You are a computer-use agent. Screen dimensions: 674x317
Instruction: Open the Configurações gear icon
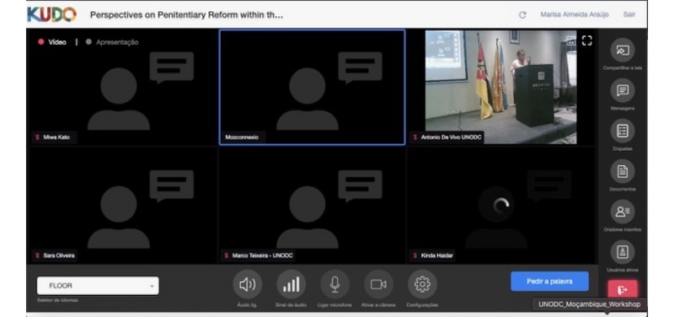[x=422, y=284]
